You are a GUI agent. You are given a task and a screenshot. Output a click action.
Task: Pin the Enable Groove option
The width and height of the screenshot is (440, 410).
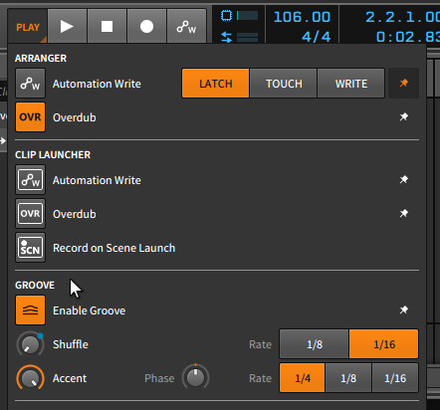tap(404, 309)
